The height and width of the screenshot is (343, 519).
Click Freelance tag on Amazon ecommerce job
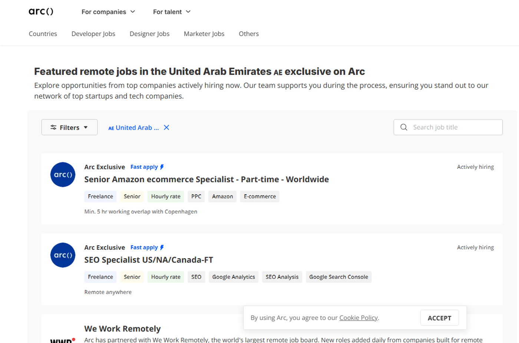100,196
